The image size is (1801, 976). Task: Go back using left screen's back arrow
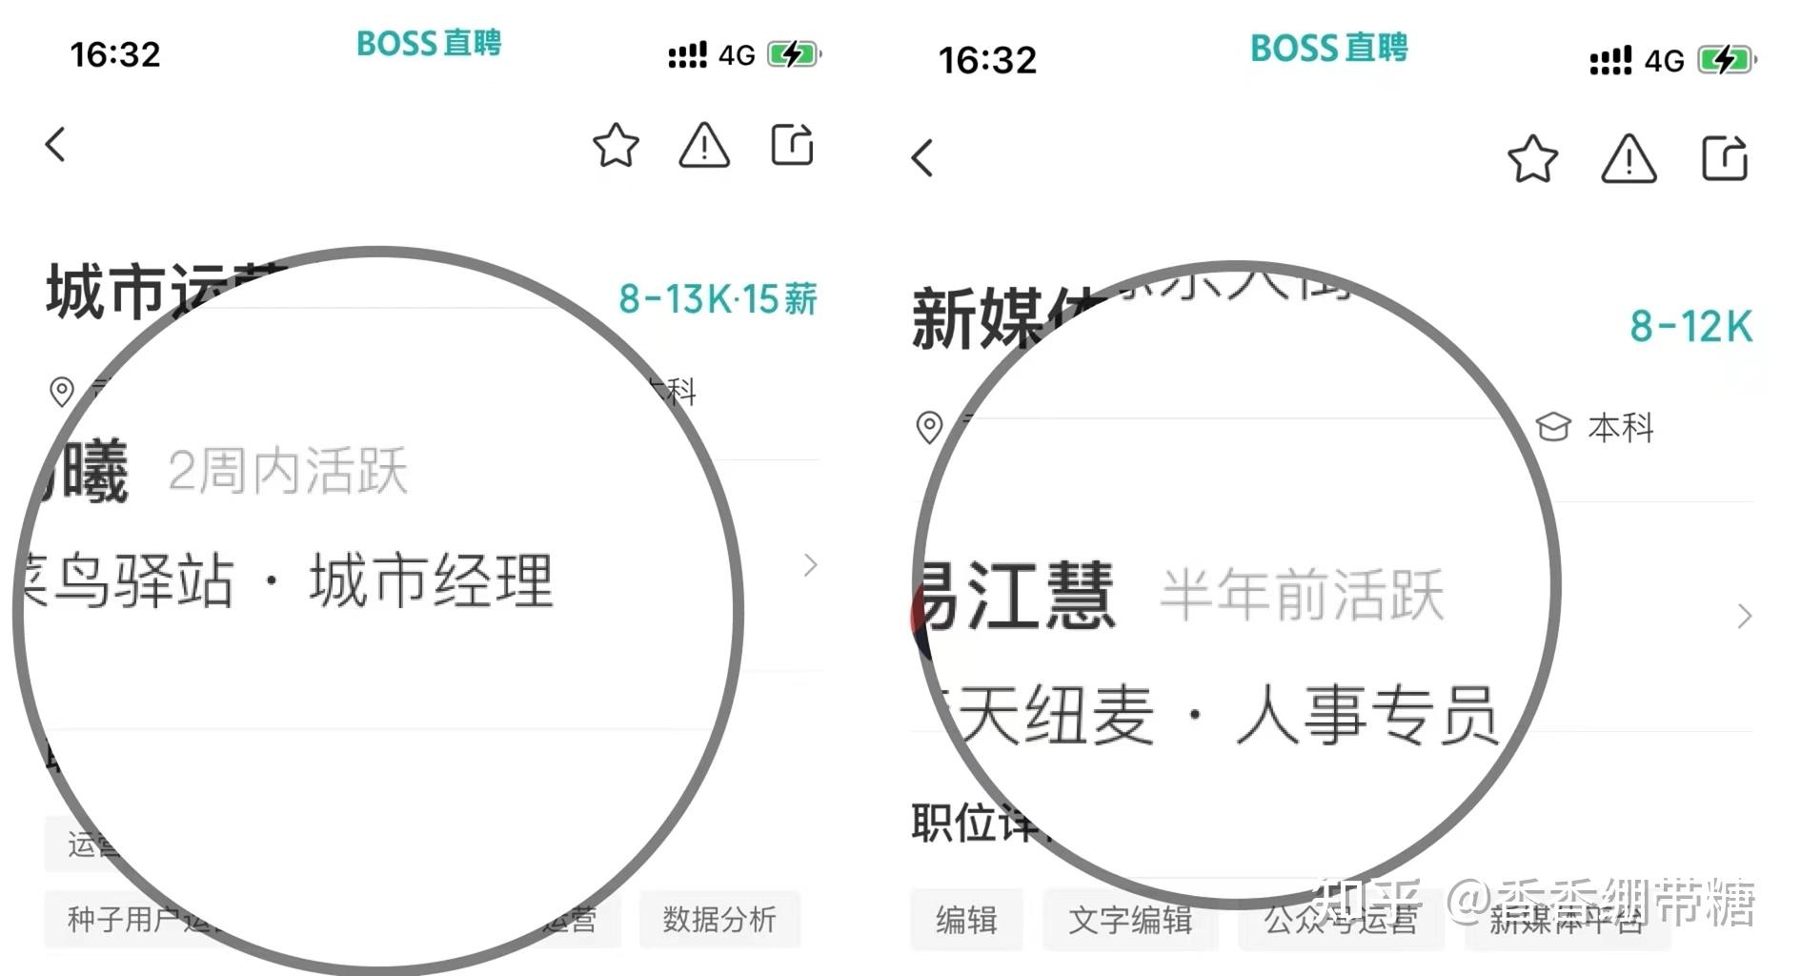[x=55, y=145]
